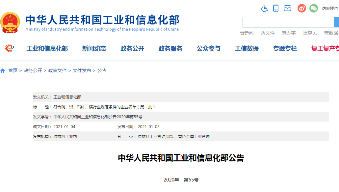Open the Weibo social icon
The width and height of the screenshot is (339, 192).
[x=302, y=8]
